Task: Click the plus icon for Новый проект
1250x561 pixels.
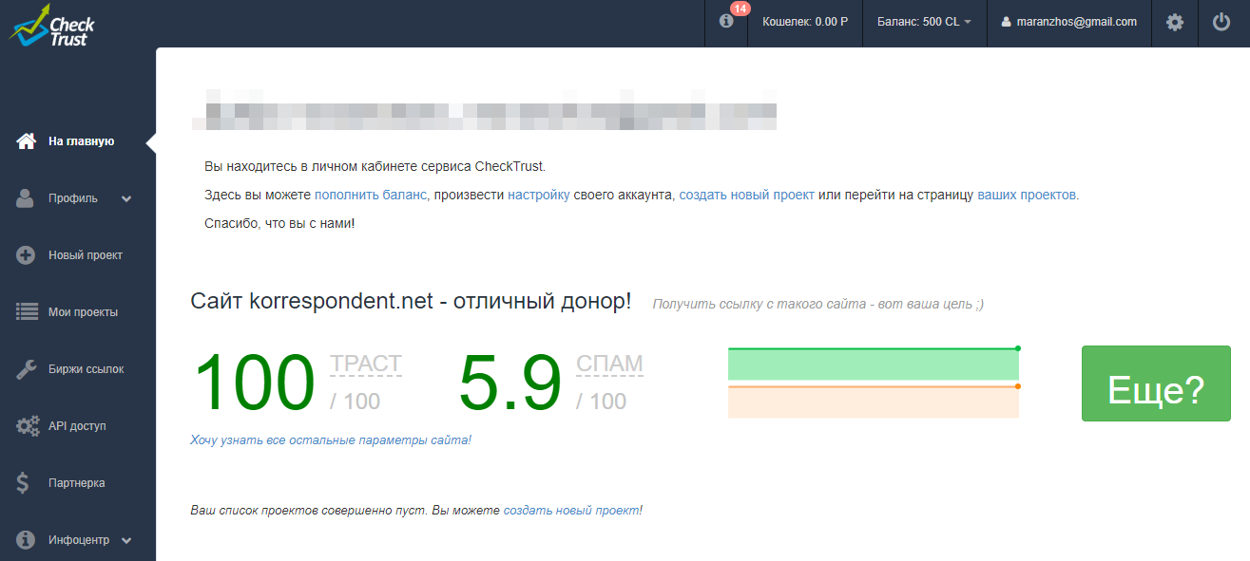Action: pos(27,255)
